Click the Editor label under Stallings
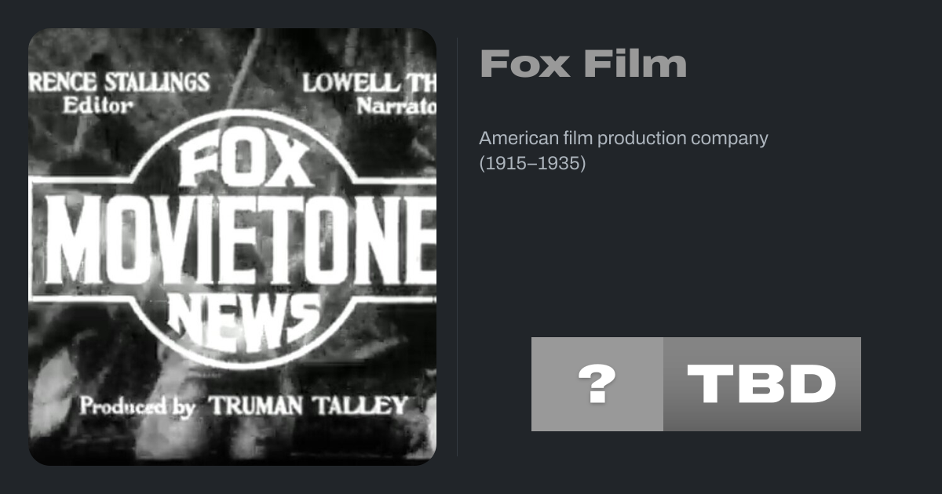942x494 pixels. [x=97, y=107]
